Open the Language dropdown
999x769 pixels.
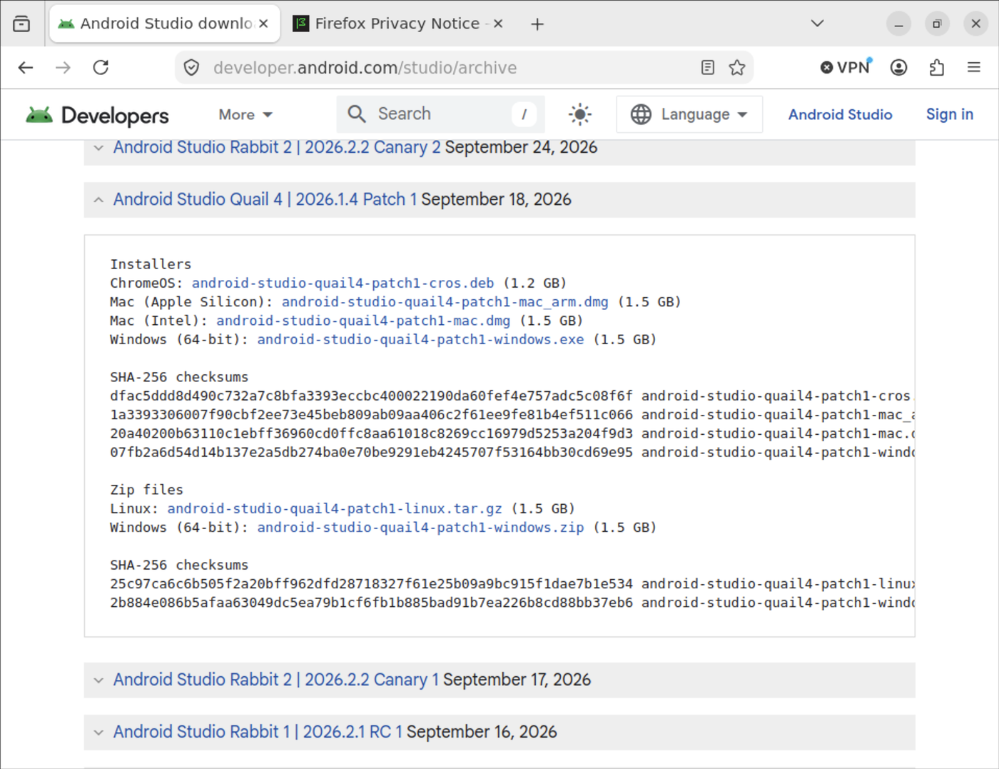pos(689,114)
